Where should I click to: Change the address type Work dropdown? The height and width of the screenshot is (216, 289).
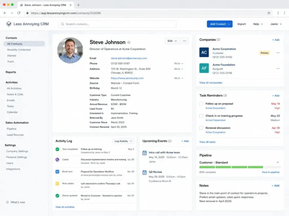[178, 69]
